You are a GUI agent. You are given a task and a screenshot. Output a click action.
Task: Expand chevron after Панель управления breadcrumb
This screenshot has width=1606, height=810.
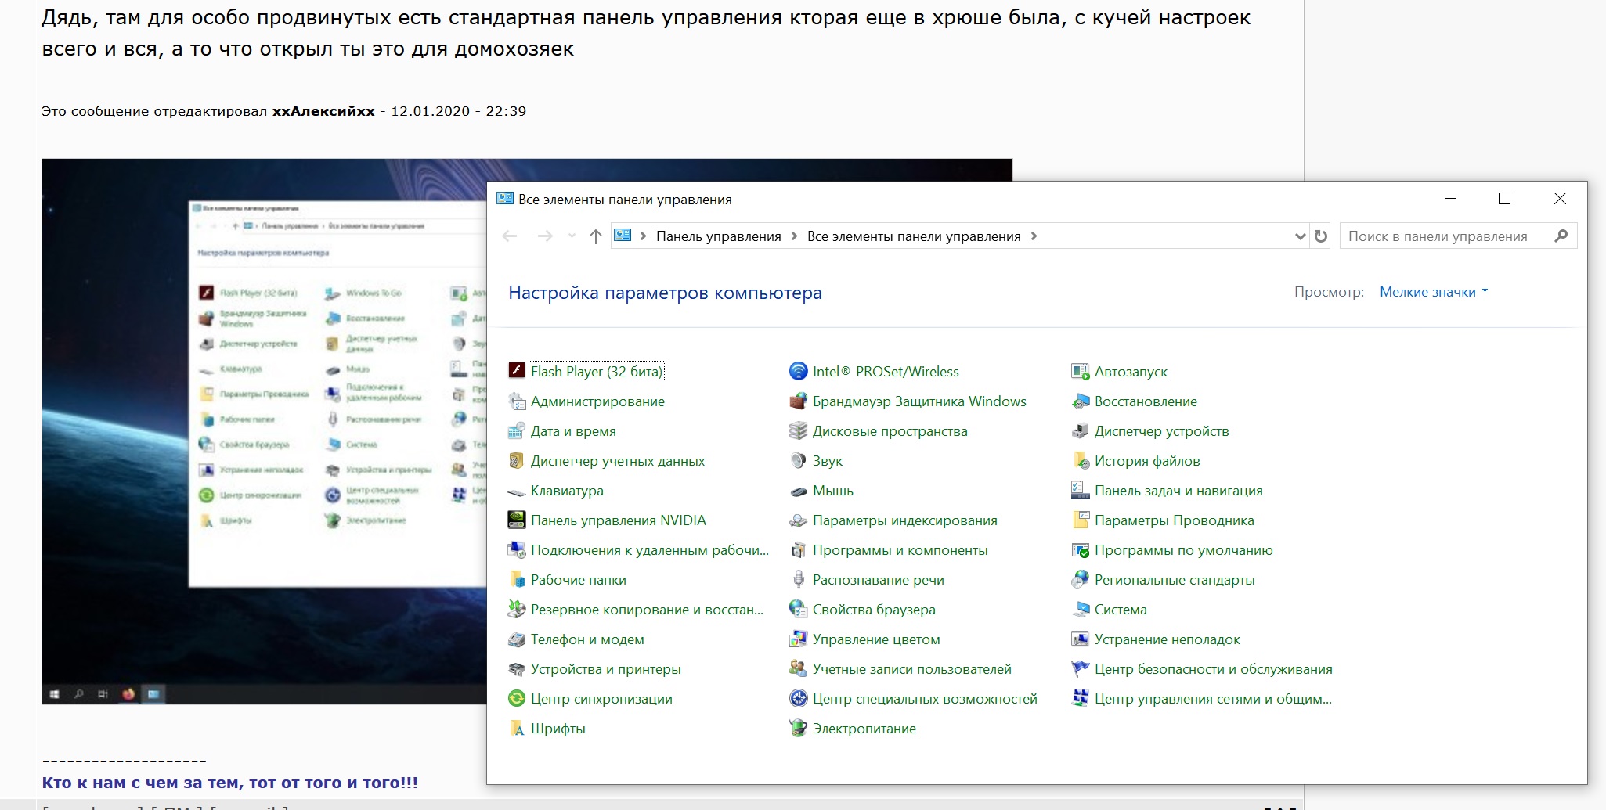[794, 236]
